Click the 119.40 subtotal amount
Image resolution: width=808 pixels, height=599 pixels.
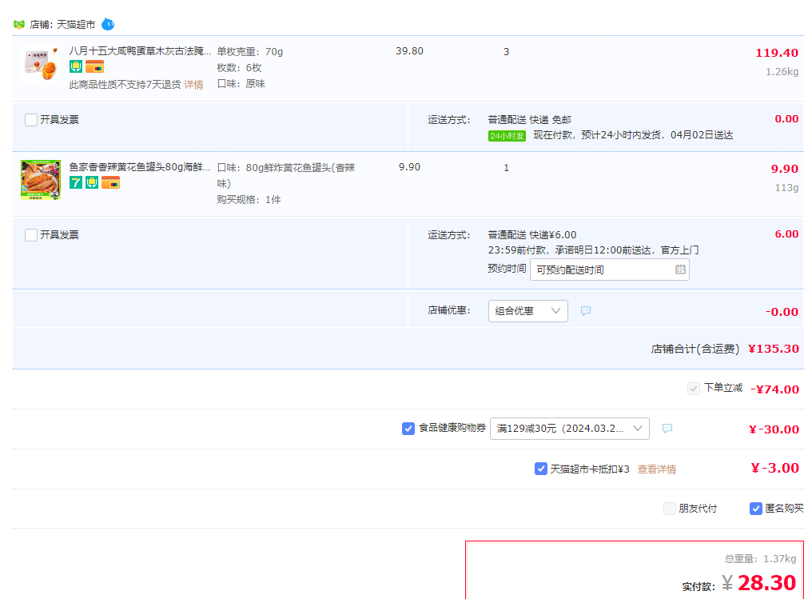(x=777, y=53)
